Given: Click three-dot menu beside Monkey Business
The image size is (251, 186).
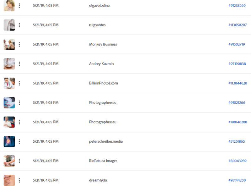Looking at the screenshot, I should 19,44.
